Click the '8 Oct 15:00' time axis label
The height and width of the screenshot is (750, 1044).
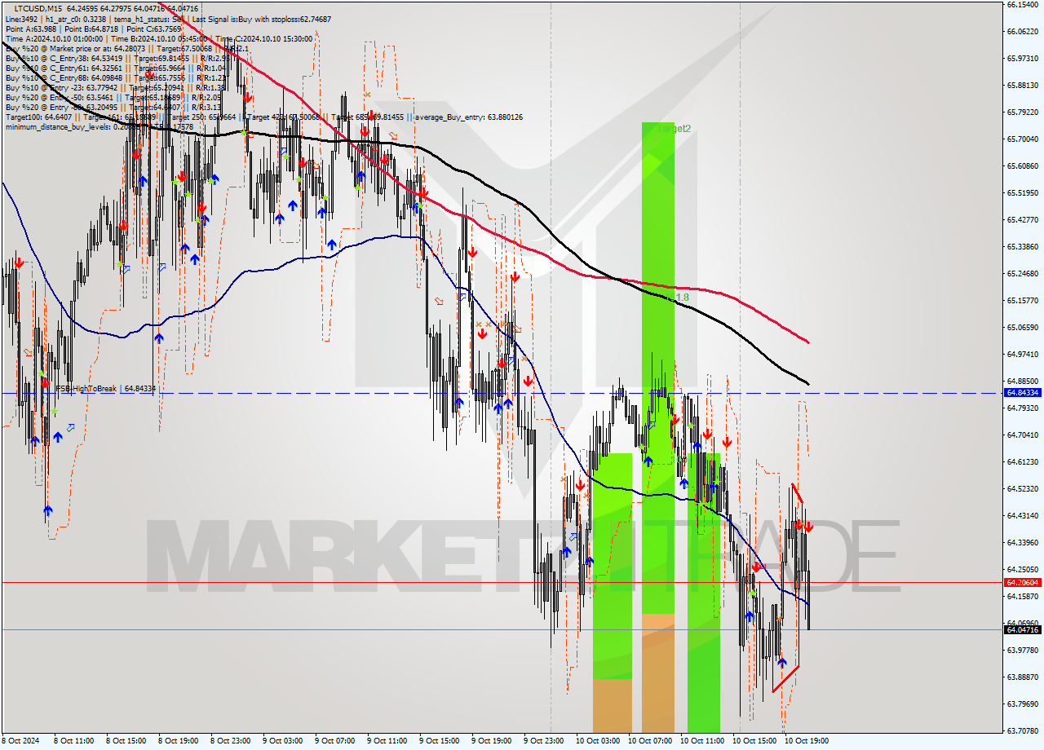coord(126,741)
